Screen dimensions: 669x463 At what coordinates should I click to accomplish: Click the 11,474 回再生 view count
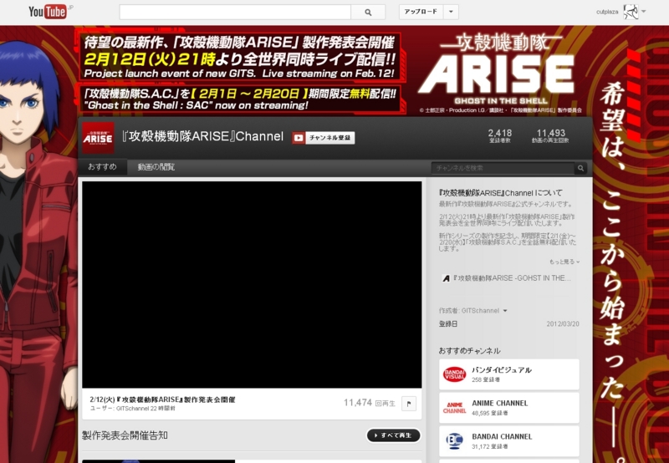tap(370, 403)
